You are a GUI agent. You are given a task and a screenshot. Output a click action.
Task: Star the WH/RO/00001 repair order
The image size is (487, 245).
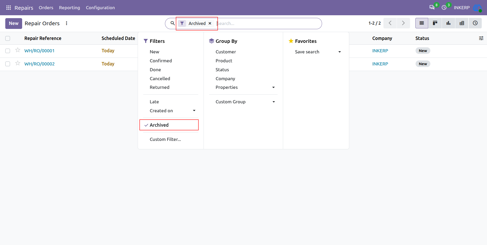pyautogui.click(x=18, y=50)
